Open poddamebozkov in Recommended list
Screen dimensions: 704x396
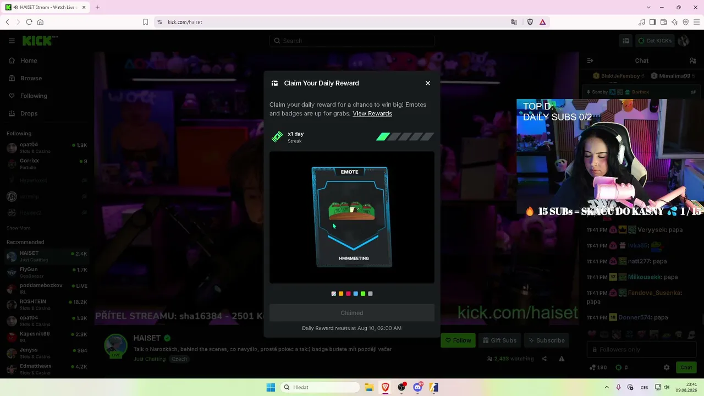tap(46, 288)
